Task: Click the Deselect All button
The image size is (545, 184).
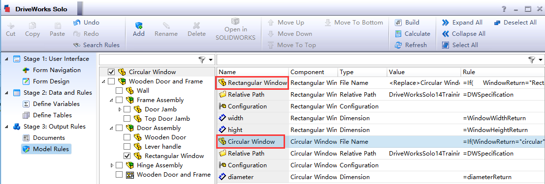Action: point(515,23)
